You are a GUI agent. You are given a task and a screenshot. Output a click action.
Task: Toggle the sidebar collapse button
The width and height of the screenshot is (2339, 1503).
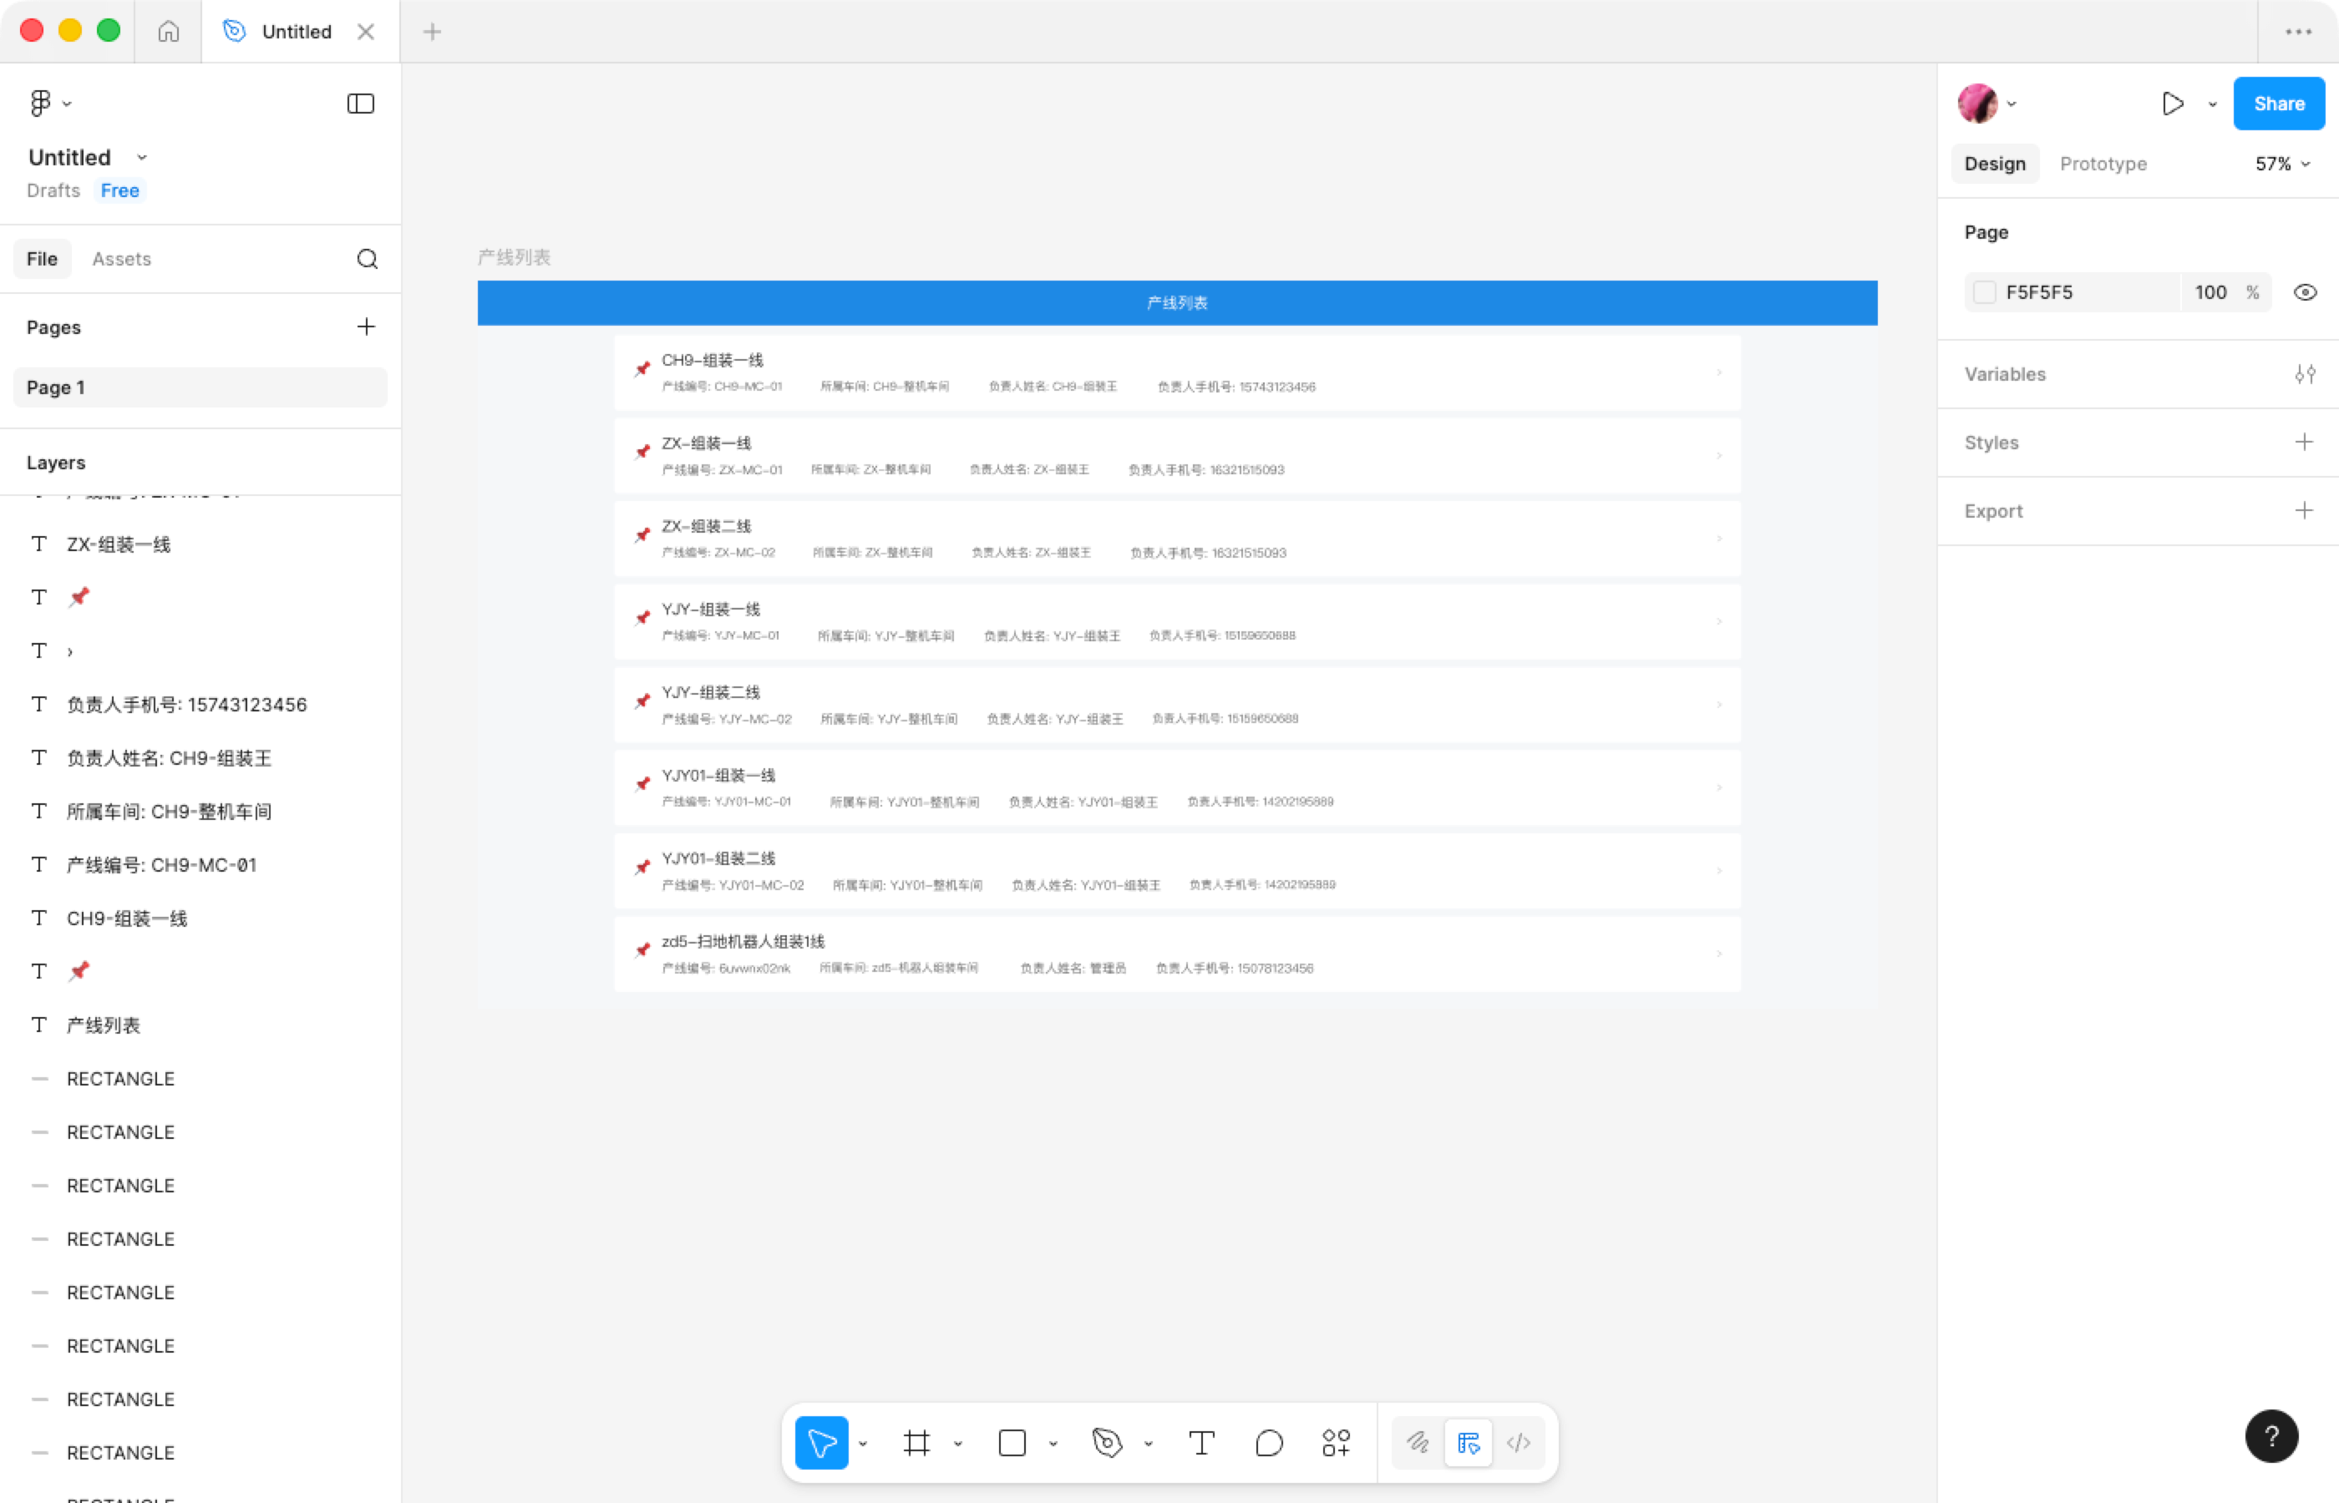tap(360, 104)
